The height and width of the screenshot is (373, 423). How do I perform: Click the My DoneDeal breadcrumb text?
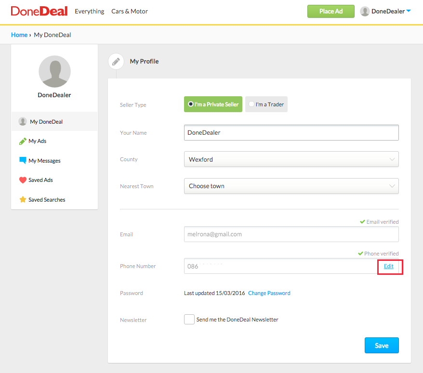53,35
